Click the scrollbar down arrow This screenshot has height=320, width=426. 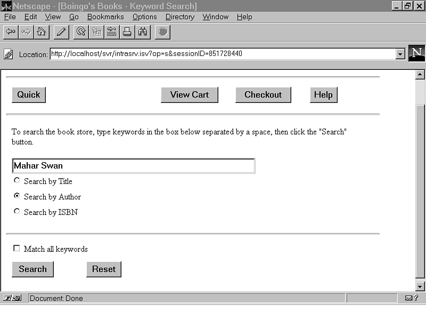coord(420,286)
